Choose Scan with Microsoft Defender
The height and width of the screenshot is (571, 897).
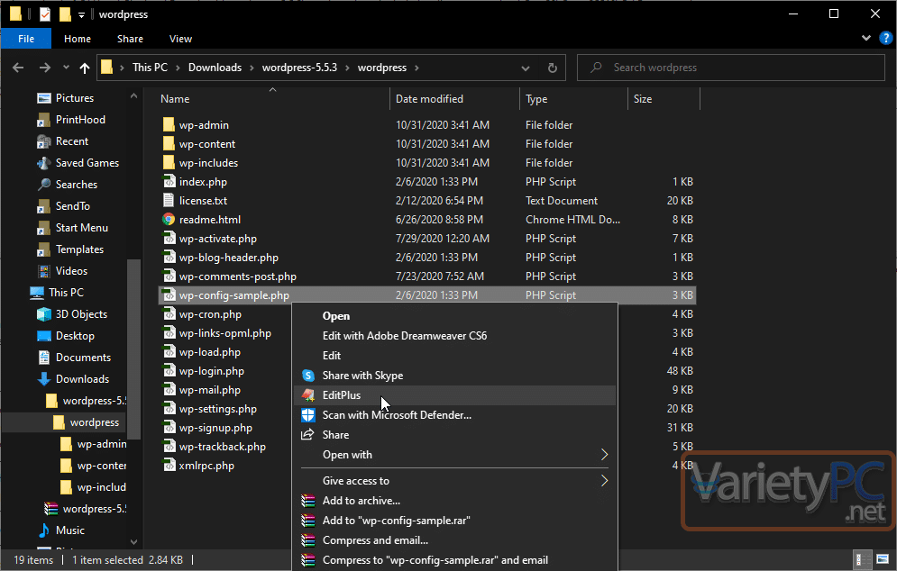tap(397, 415)
